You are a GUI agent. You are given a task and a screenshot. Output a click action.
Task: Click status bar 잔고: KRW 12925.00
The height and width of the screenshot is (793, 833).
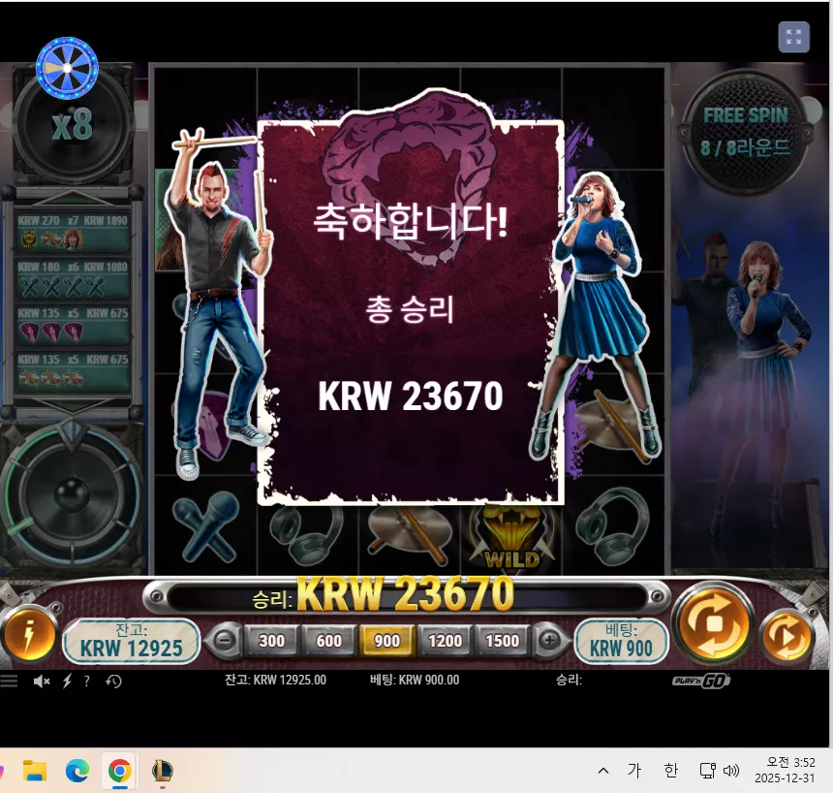tap(275, 681)
